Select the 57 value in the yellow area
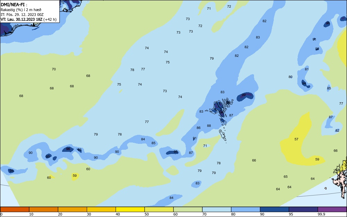The height and width of the screenshot is (217, 347). coord(296,139)
